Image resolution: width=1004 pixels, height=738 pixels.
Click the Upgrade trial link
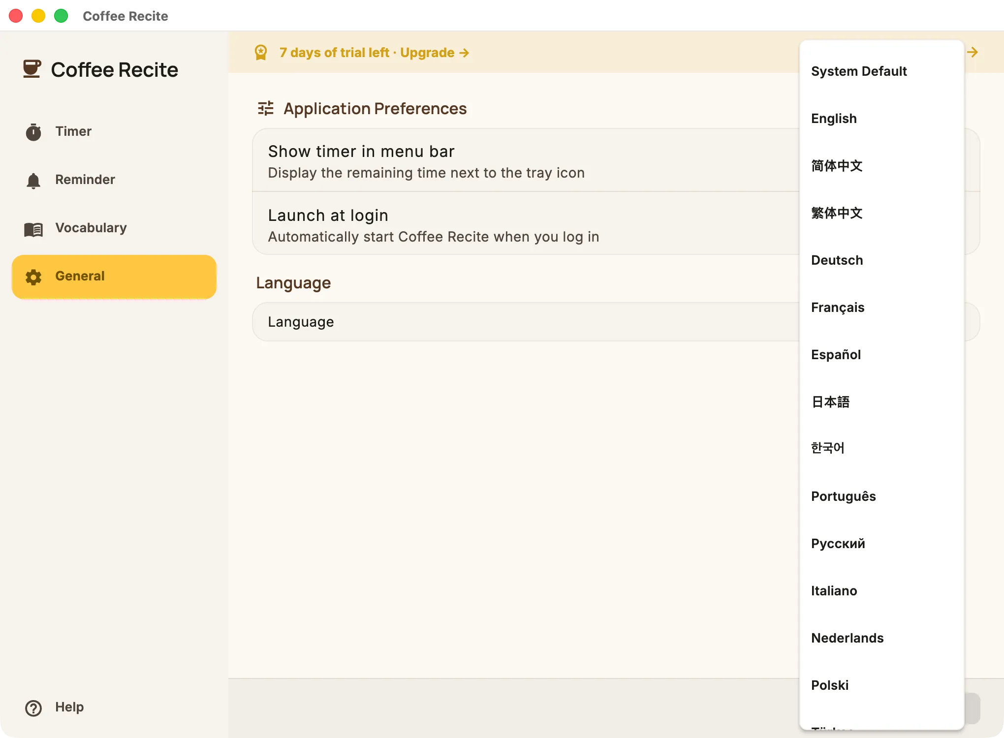tap(434, 53)
